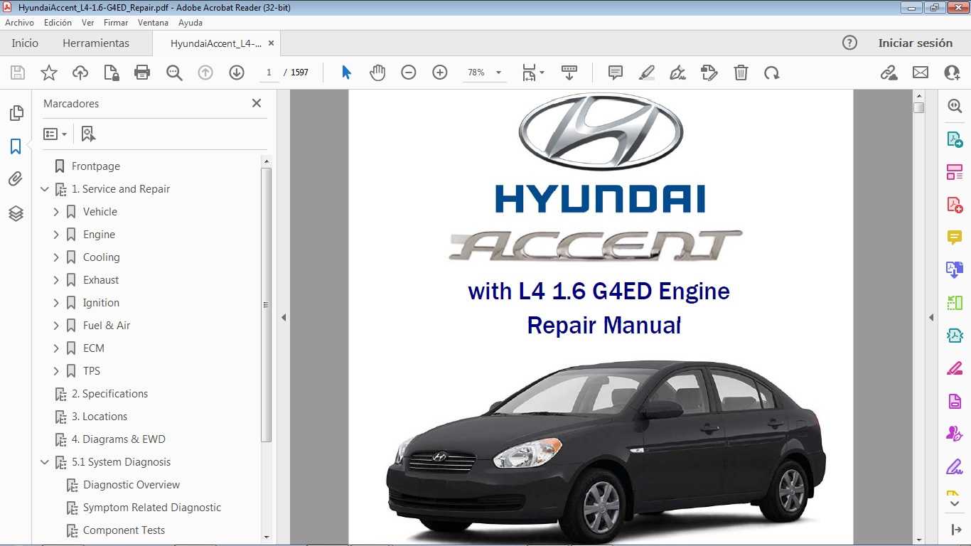Collapse right tools pane arrow handle
Viewport: 971px width, 546px height.
pyautogui.click(x=931, y=317)
